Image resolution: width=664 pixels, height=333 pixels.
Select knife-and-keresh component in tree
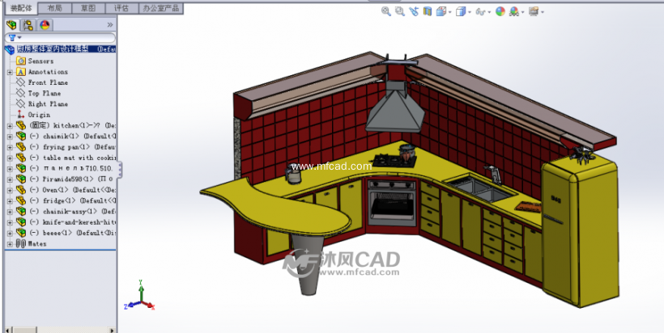point(72,221)
